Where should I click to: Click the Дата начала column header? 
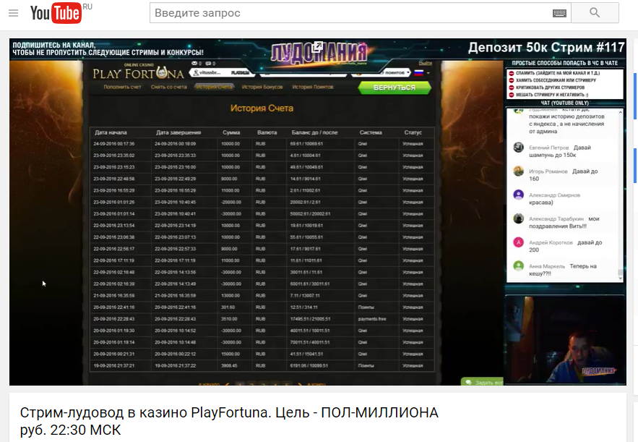(111, 132)
